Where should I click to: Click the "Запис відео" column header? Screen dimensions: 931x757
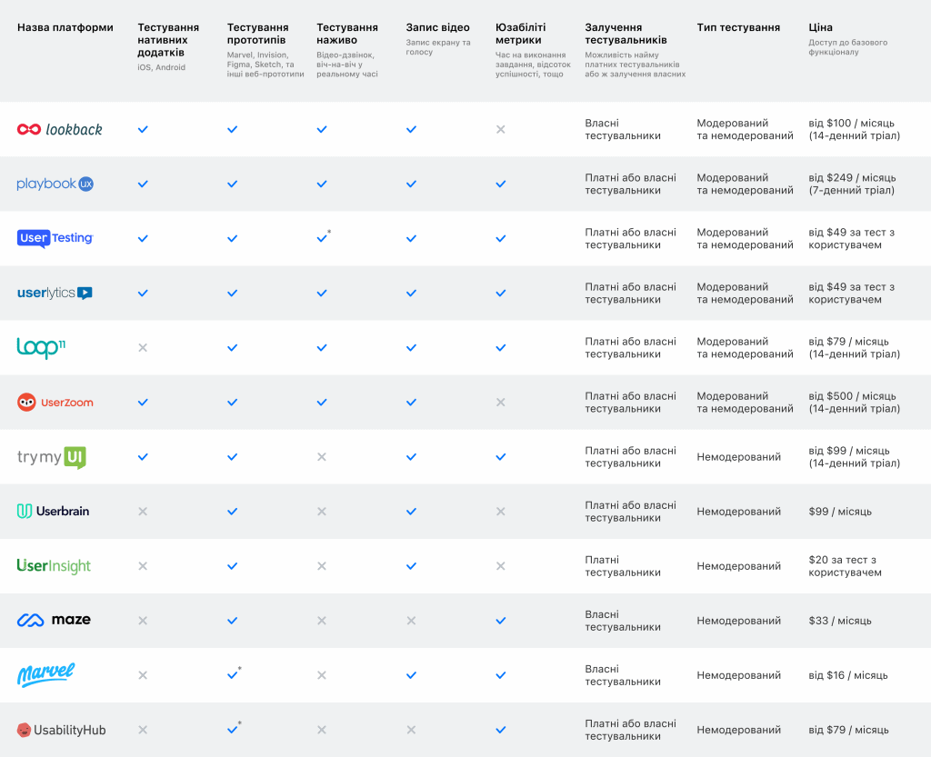coord(437,27)
